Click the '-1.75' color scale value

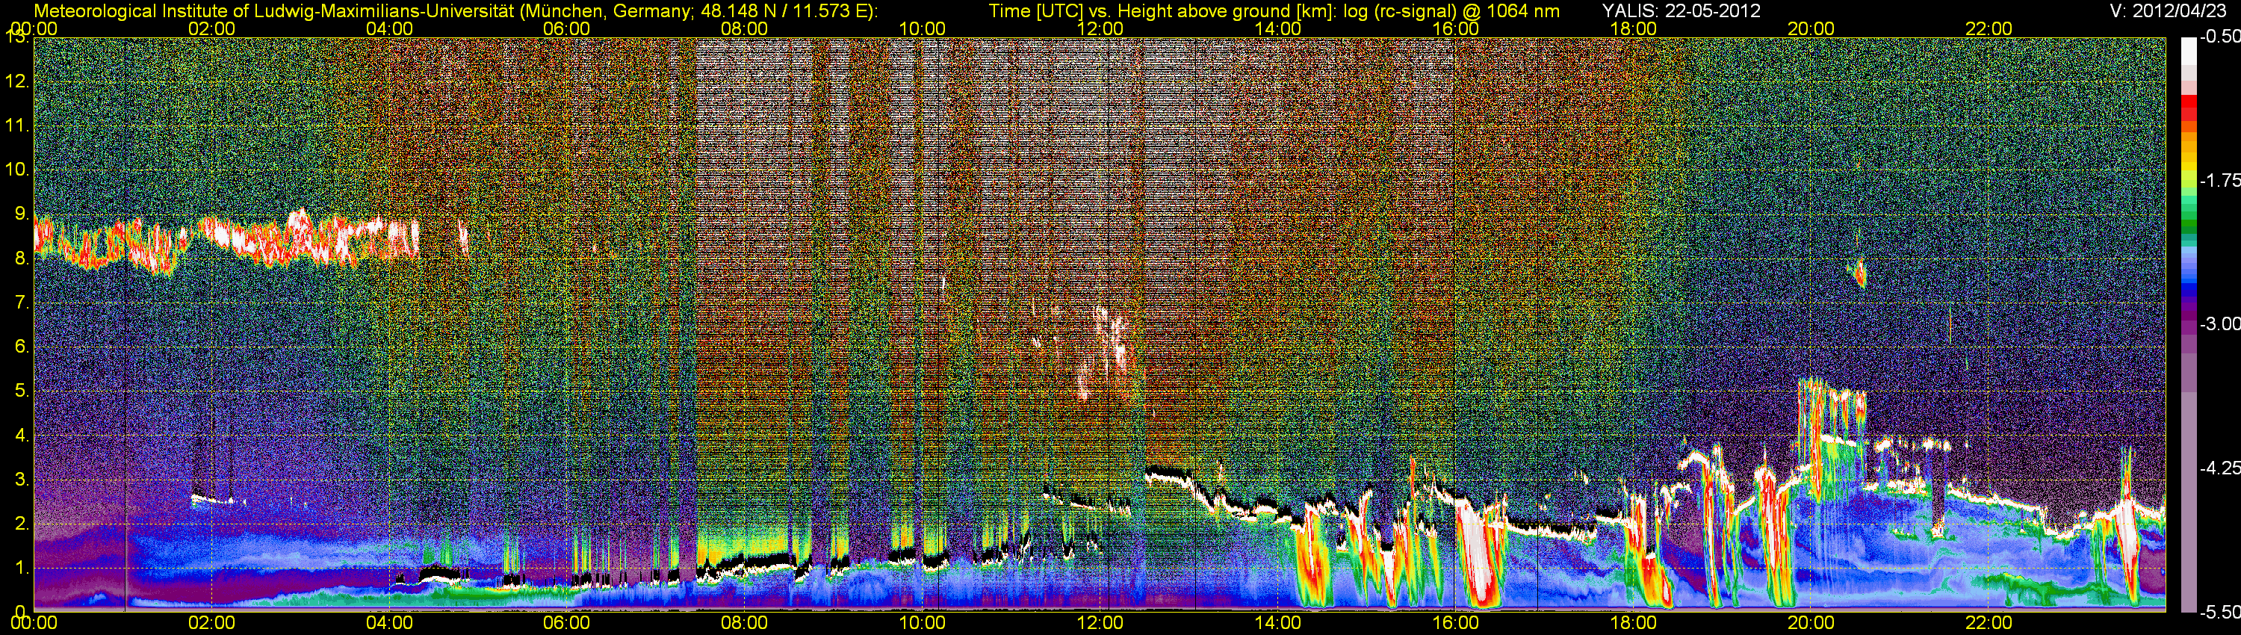click(2219, 180)
